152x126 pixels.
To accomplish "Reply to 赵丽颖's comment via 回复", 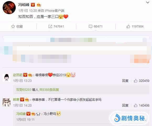I will (125, 81).
